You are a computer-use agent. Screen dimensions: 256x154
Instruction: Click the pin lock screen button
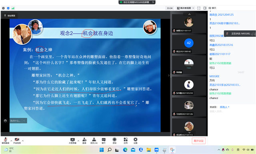click(x=10, y=16)
